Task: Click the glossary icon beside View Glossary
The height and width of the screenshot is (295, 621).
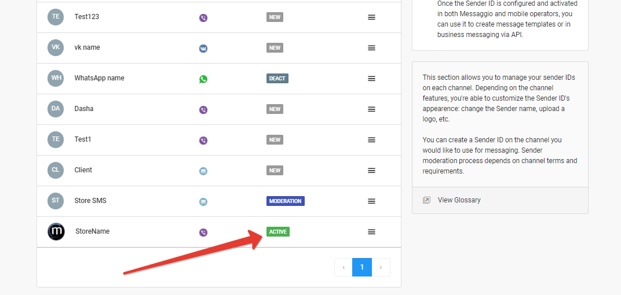Action: 427,200
